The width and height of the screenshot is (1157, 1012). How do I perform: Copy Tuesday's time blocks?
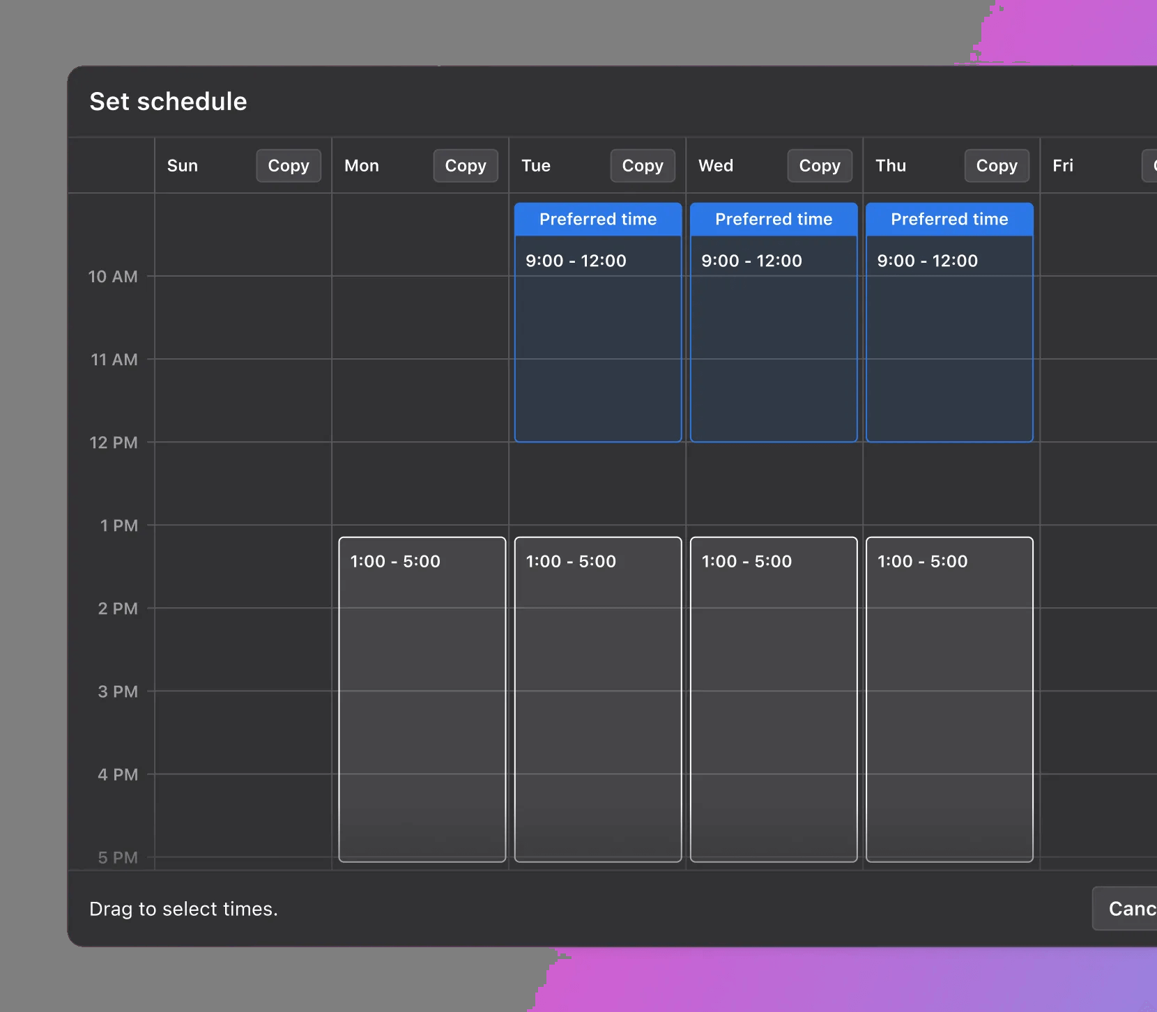[x=642, y=166]
